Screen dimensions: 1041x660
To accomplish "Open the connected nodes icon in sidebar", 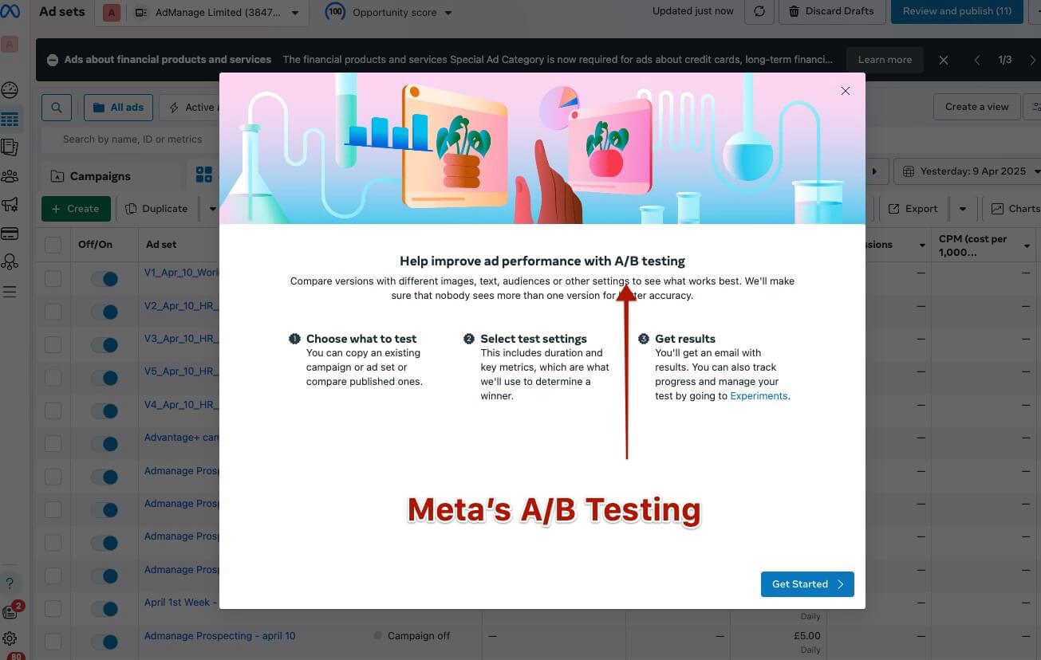I will pos(10,262).
